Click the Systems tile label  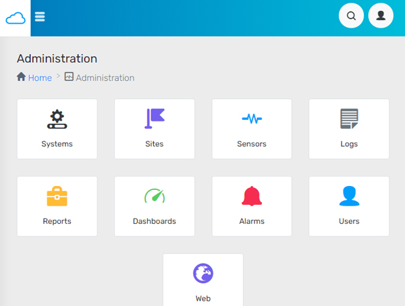pyautogui.click(x=57, y=144)
